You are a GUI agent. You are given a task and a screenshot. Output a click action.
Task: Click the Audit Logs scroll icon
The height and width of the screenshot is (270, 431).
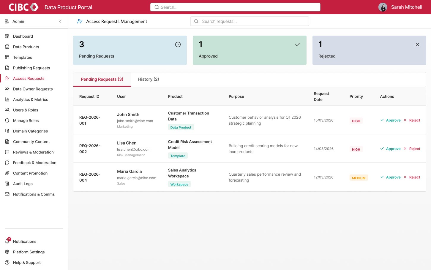7,184
